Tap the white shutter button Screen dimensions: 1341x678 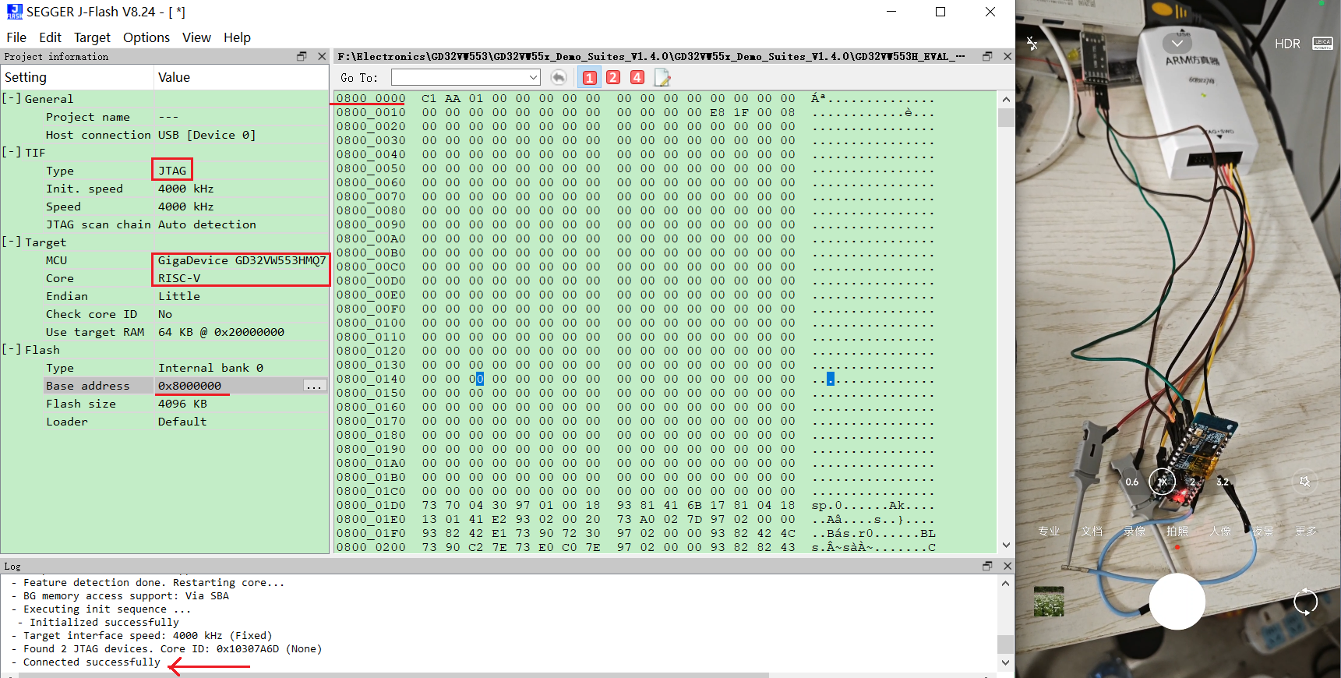pyautogui.click(x=1177, y=602)
